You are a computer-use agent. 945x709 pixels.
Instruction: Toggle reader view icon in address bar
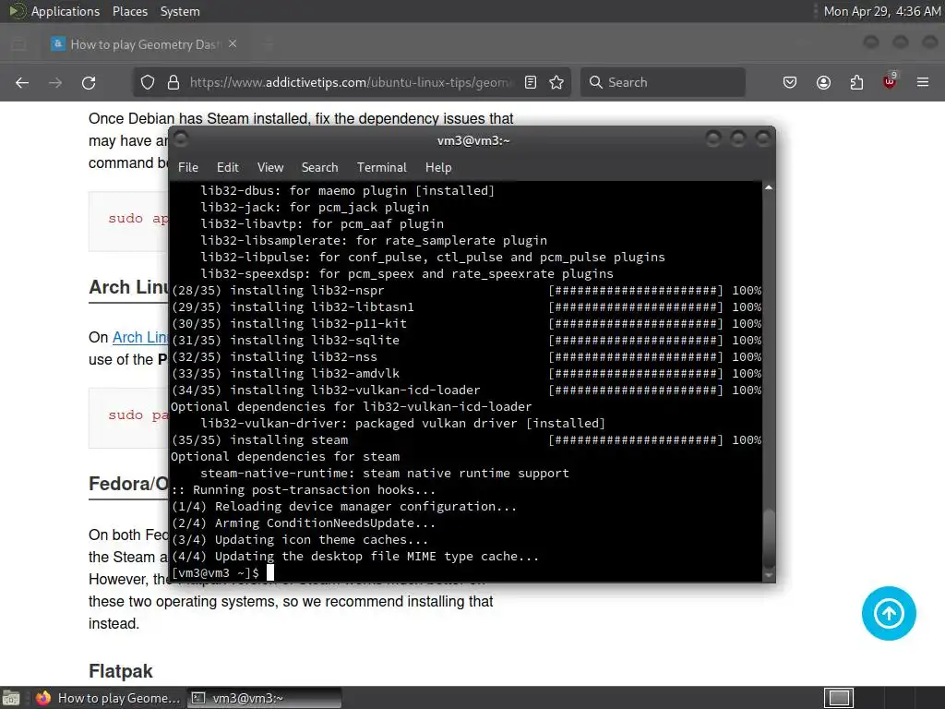coord(531,82)
